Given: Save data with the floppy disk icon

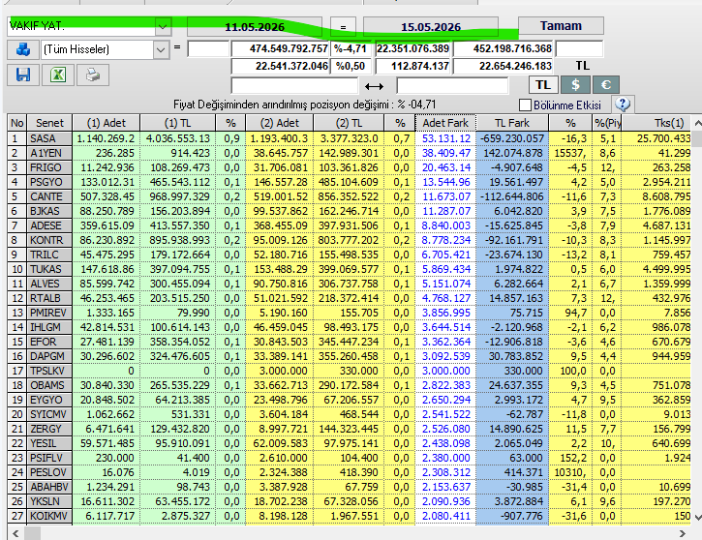Looking at the screenshot, I should 23,75.
